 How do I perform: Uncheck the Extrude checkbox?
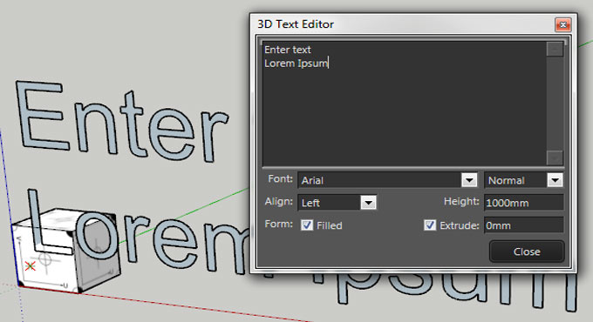click(x=430, y=225)
